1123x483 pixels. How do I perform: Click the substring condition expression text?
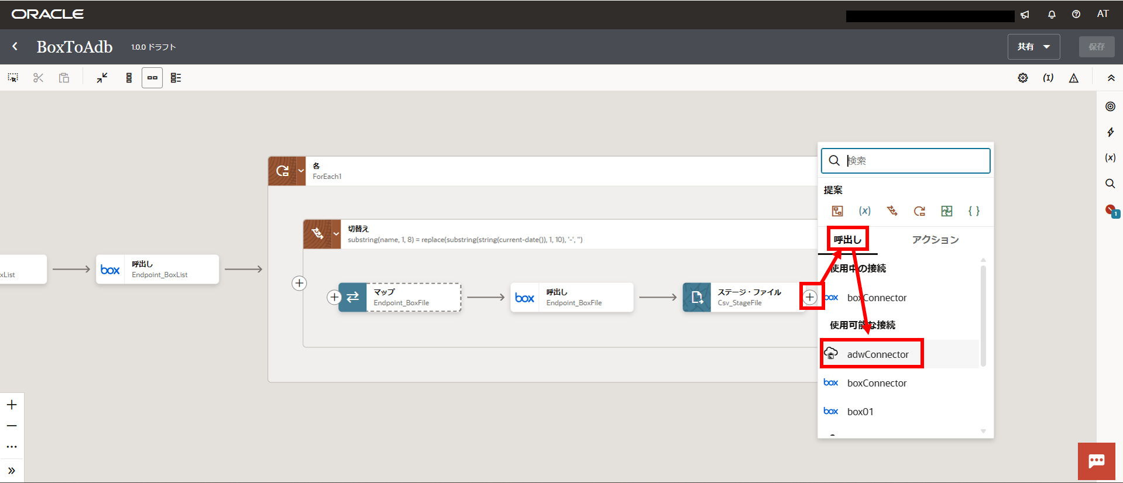(465, 240)
